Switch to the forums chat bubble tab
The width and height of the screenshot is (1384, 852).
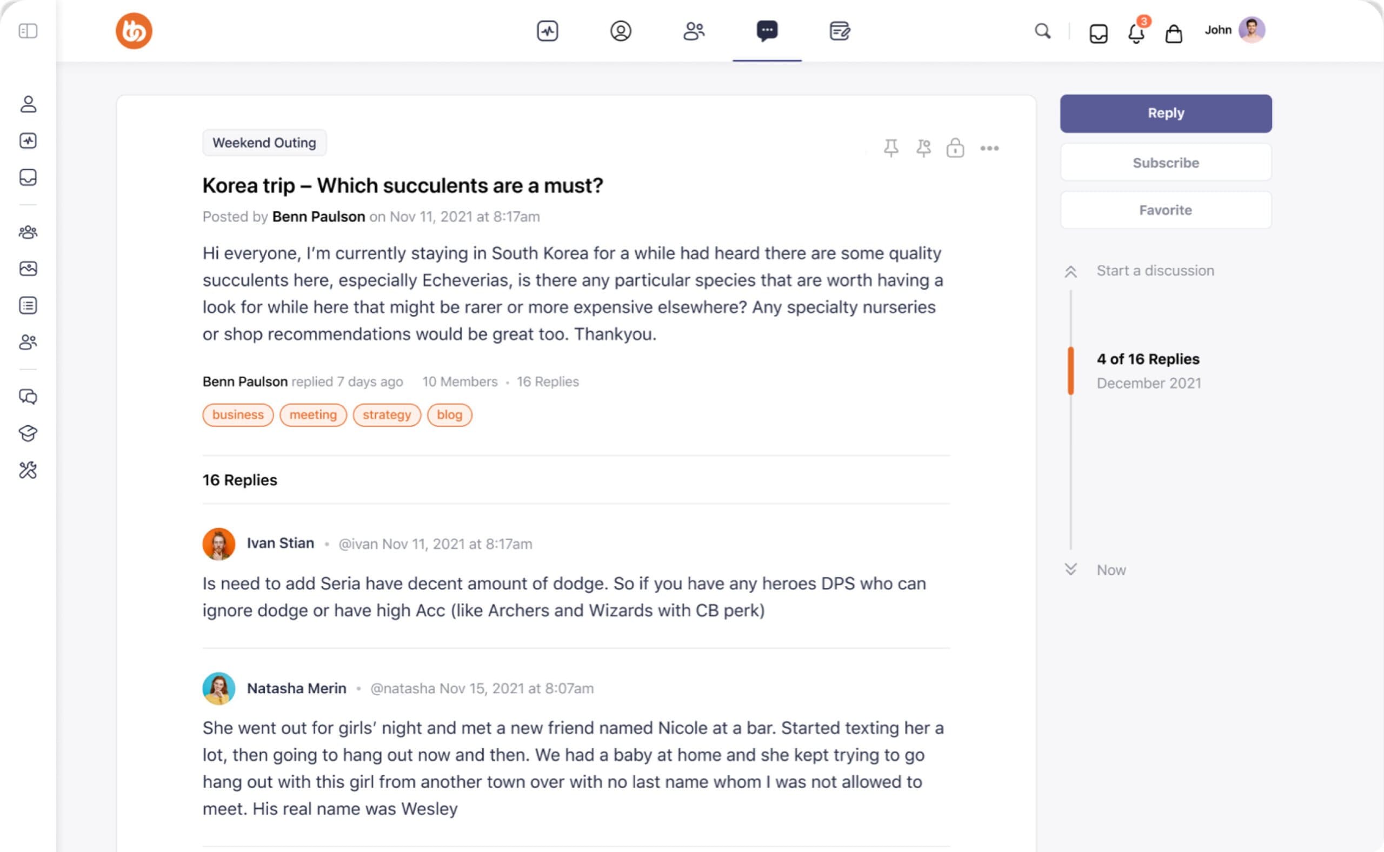tap(767, 30)
